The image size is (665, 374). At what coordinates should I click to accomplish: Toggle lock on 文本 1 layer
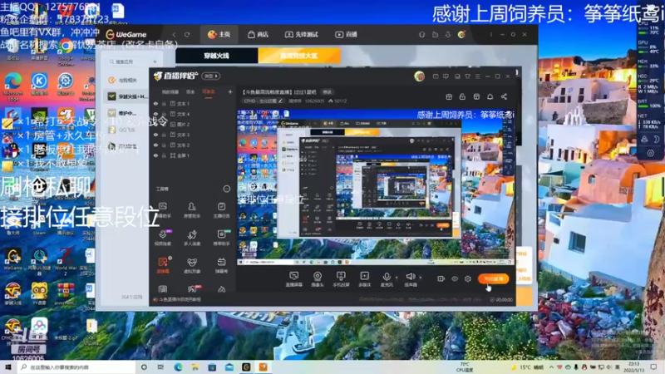164,103
